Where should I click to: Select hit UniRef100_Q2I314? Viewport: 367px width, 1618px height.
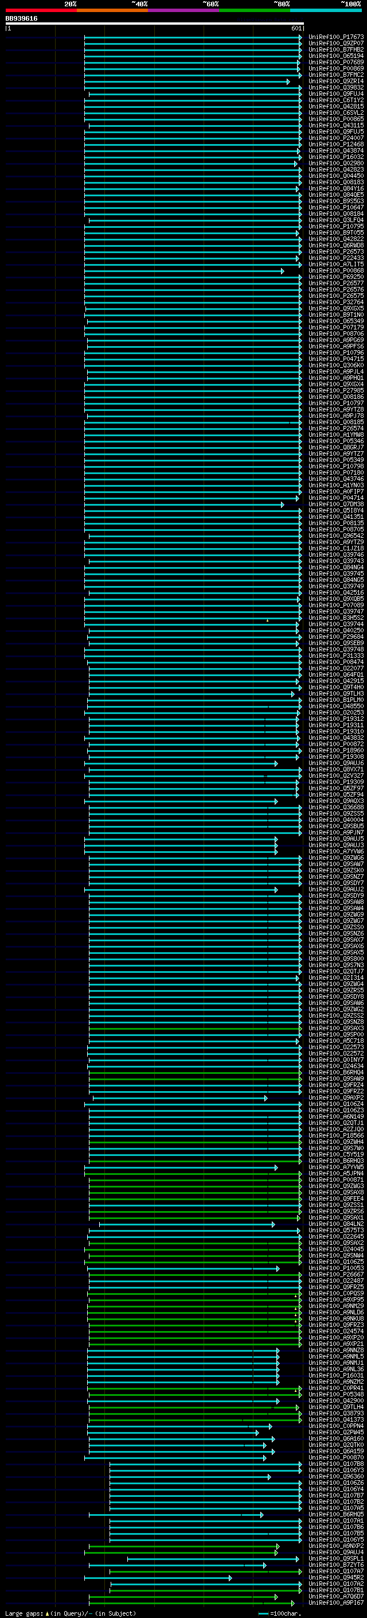pyautogui.click(x=336, y=978)
